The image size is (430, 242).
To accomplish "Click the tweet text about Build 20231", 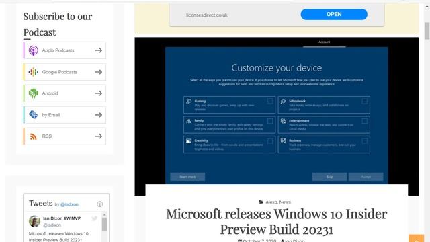I will pos(58,237).
